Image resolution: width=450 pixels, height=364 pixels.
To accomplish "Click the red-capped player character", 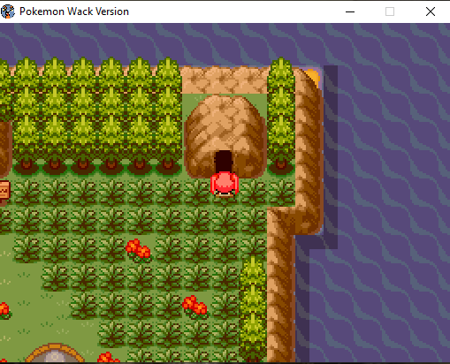I will point(225,185).
